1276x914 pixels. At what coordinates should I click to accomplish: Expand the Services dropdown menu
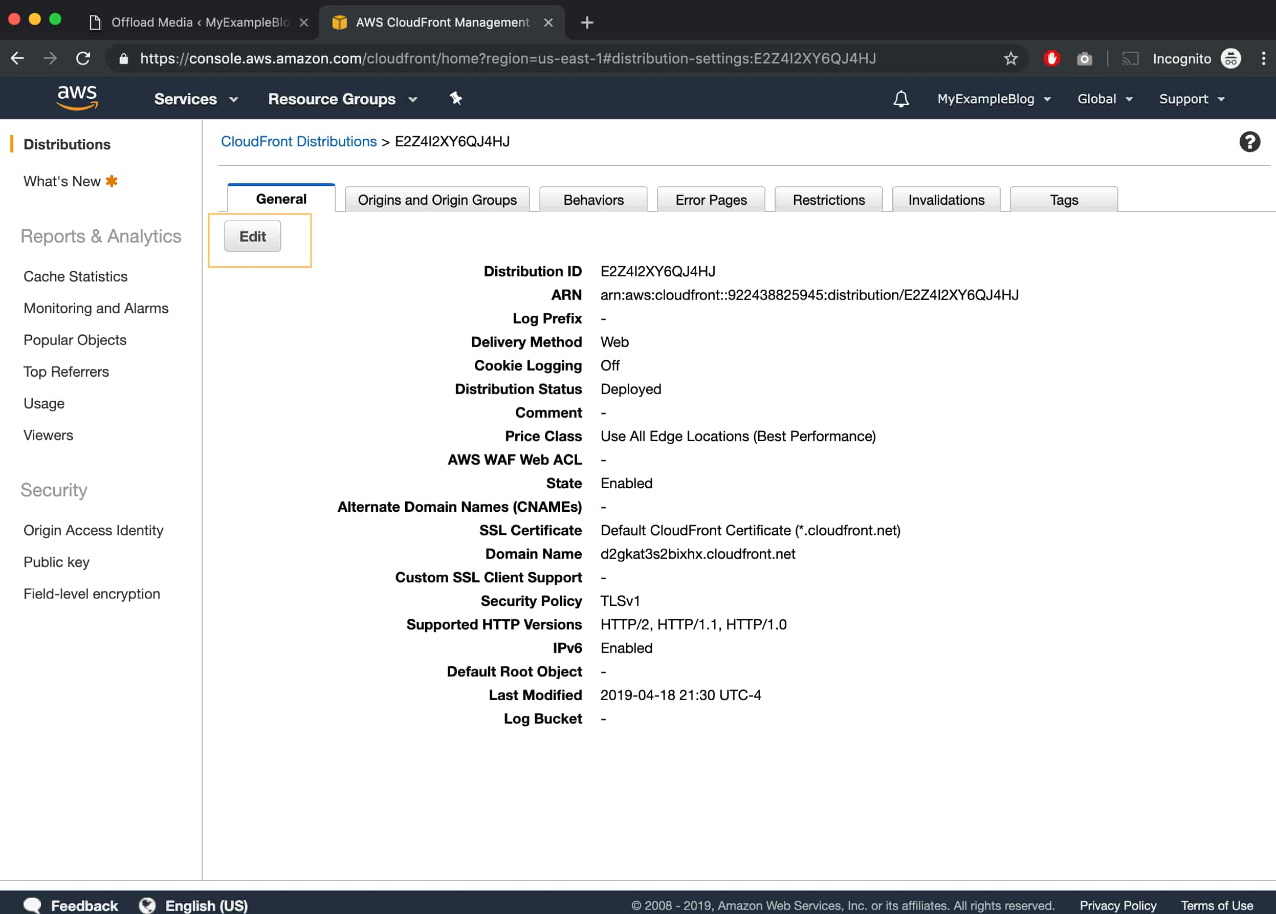tap(195, 98)
